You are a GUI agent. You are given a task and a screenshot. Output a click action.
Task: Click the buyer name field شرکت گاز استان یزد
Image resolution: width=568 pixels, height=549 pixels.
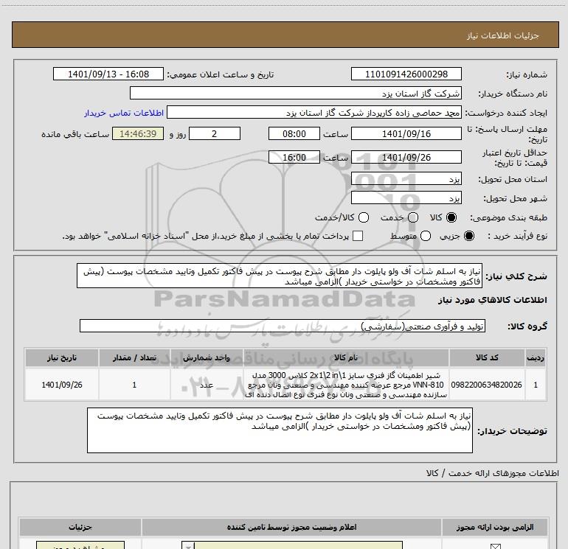(296, 93)
